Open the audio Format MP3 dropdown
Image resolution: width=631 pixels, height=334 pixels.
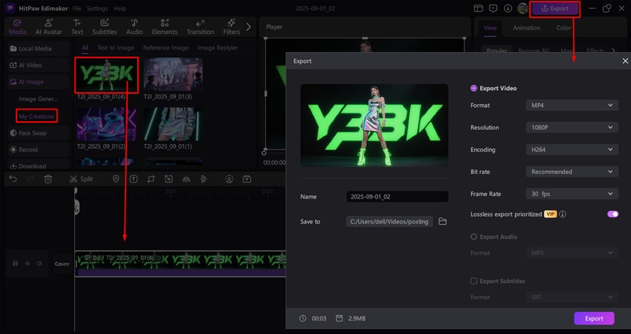coord(572,253)
